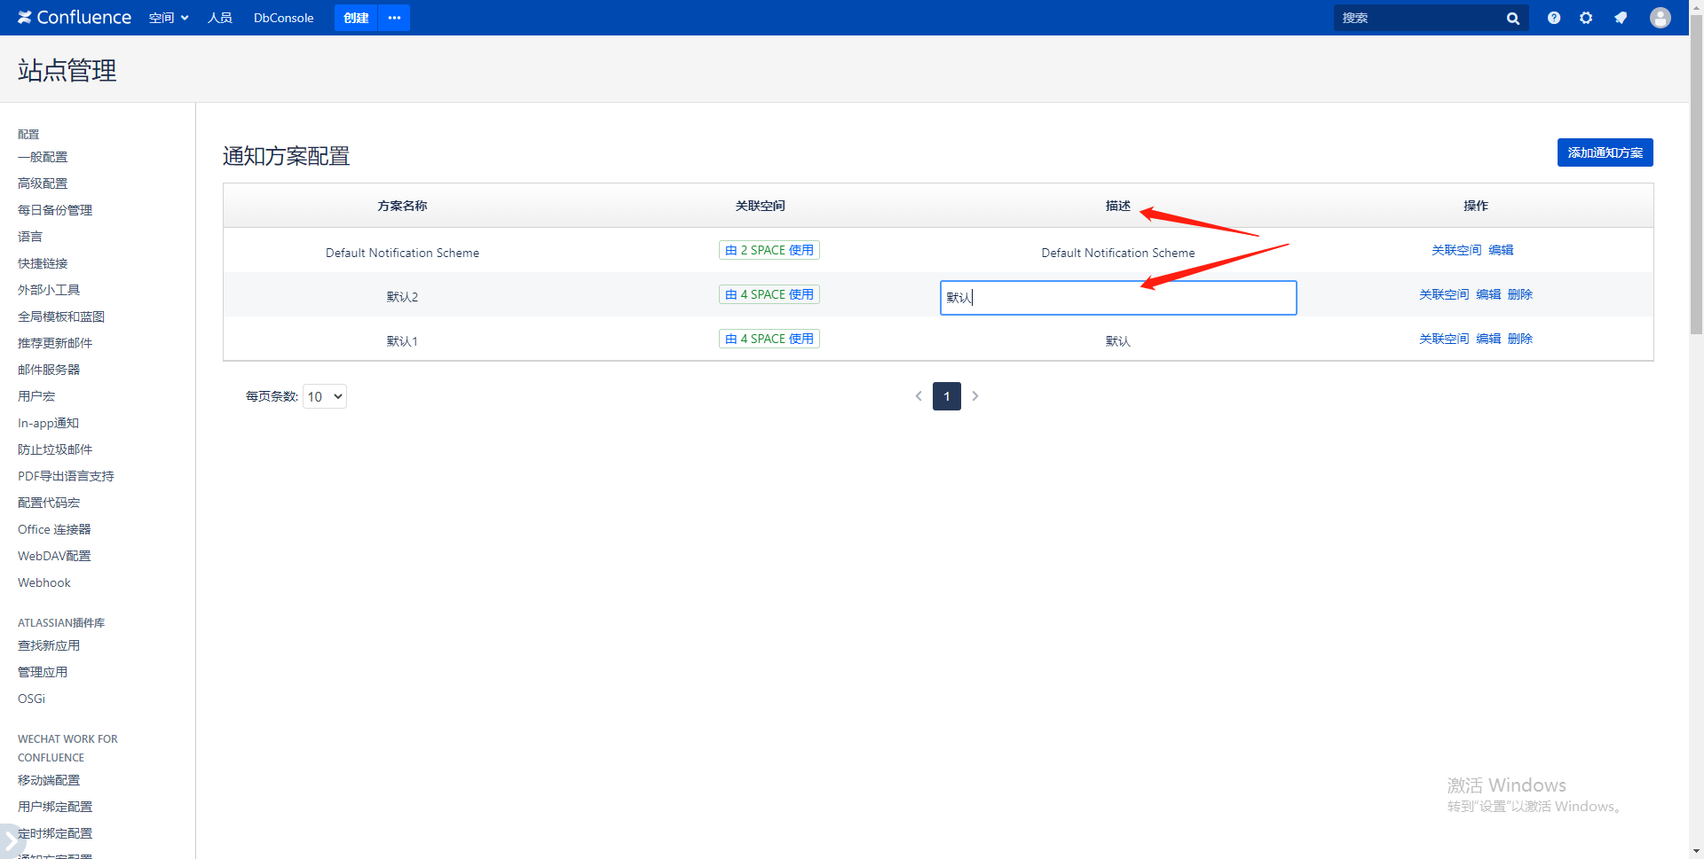
Task: Click the Confluence logo in header
Action: 75,18
